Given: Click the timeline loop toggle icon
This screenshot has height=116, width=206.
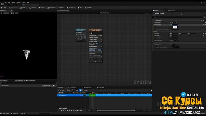Looking at the screenshot, I should (x=81, y=111).
